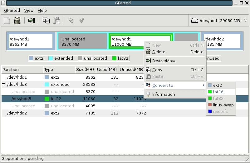Click the window menu icon in the title bar
Screen dimensions: 250x163
(3, 3)
